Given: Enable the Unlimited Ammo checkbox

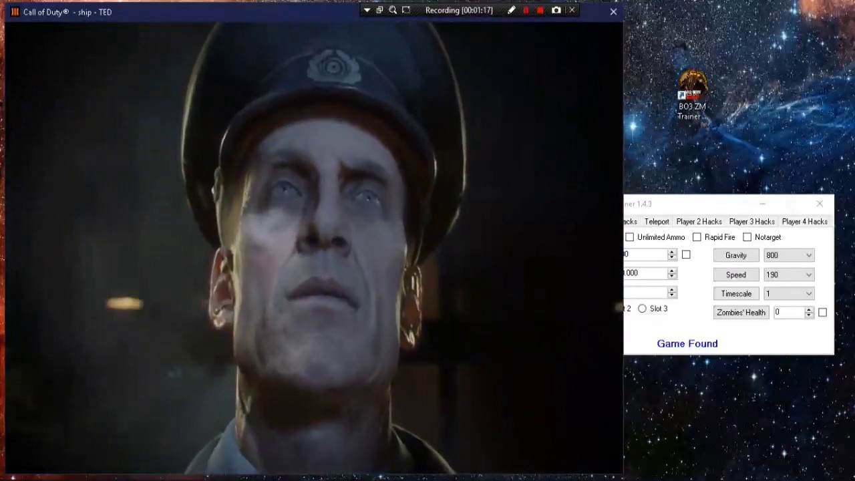Looking at the screenshot, I should tap(629, 237).
